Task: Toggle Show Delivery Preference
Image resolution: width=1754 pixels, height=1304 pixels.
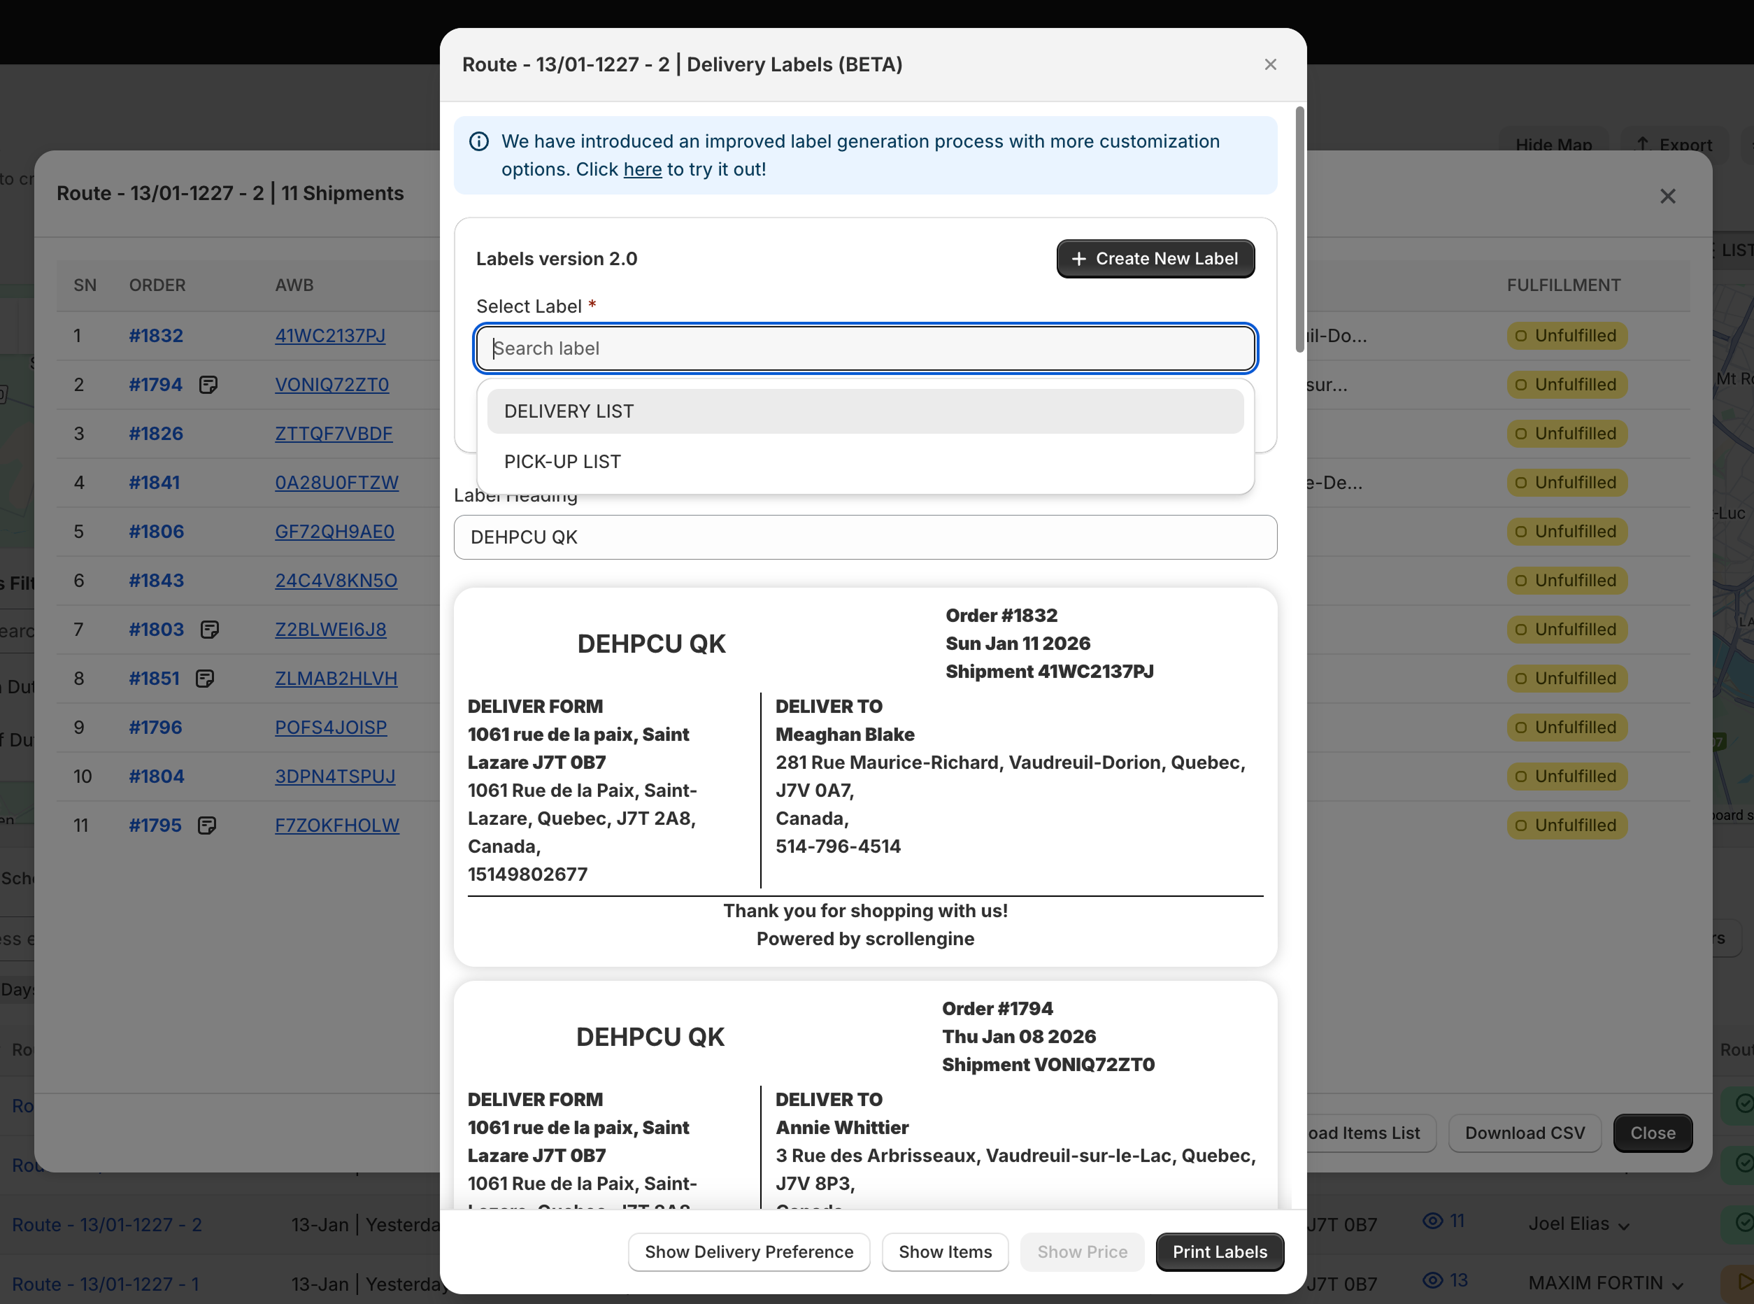Action: [749, 1252]
